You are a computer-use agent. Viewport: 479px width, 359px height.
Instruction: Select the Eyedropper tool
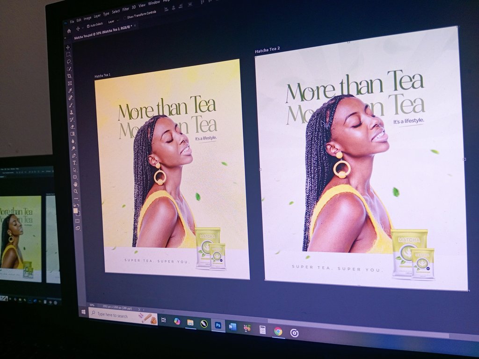pyautogui.click(x=70, y=91)
